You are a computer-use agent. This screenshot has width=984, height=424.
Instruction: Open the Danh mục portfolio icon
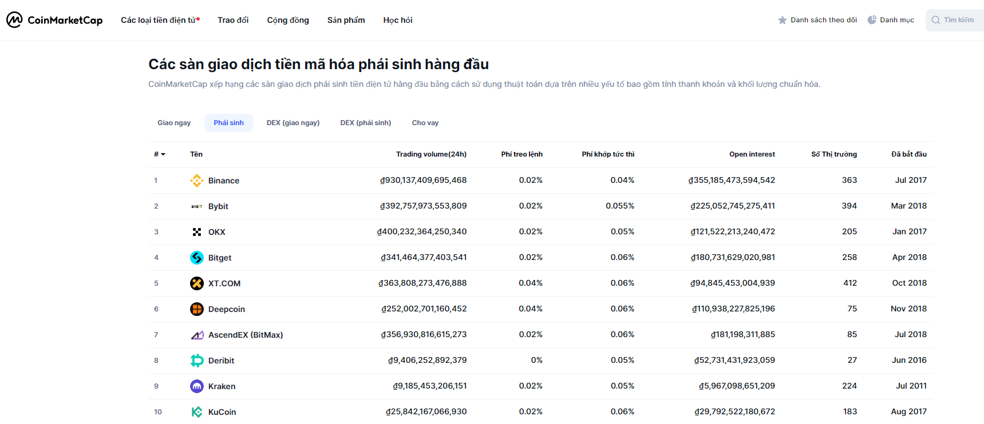pyautogui.click(x=872, y=19)
